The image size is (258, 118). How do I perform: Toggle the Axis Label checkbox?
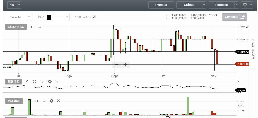point(94,17)
